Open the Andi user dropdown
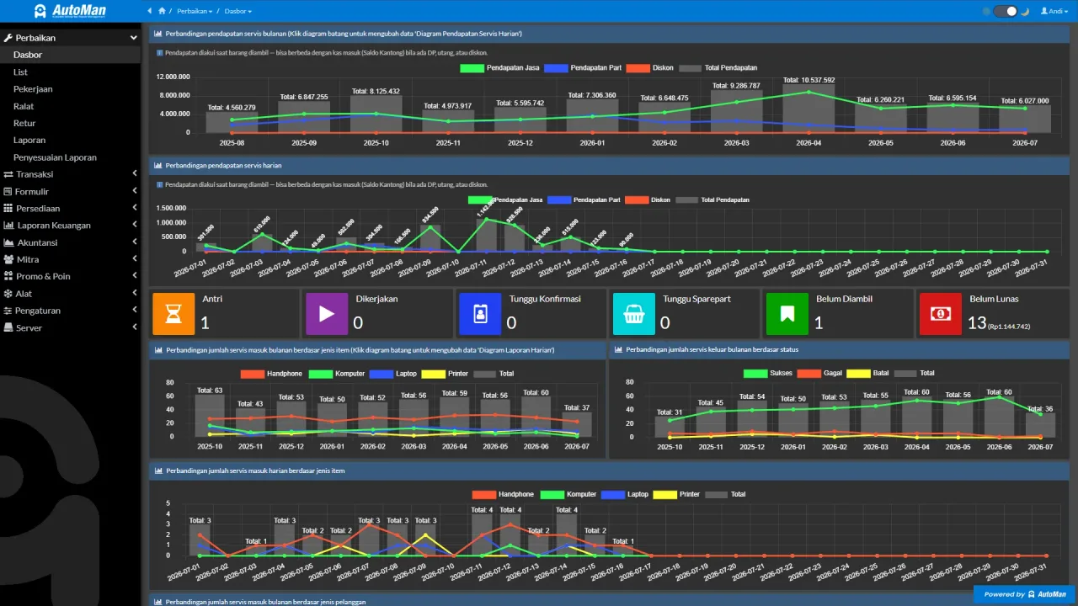Viewport: 1078px width, 606px height. pos(1053,11)
